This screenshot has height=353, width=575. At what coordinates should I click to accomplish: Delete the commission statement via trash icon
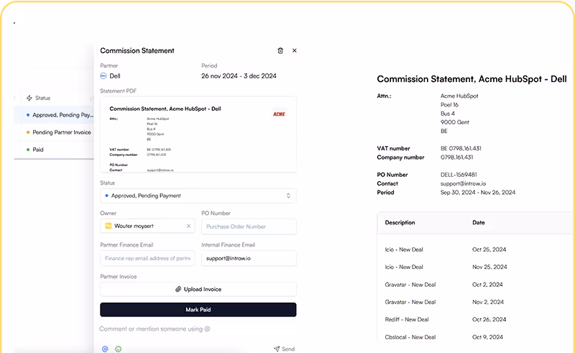pos(280,50)
